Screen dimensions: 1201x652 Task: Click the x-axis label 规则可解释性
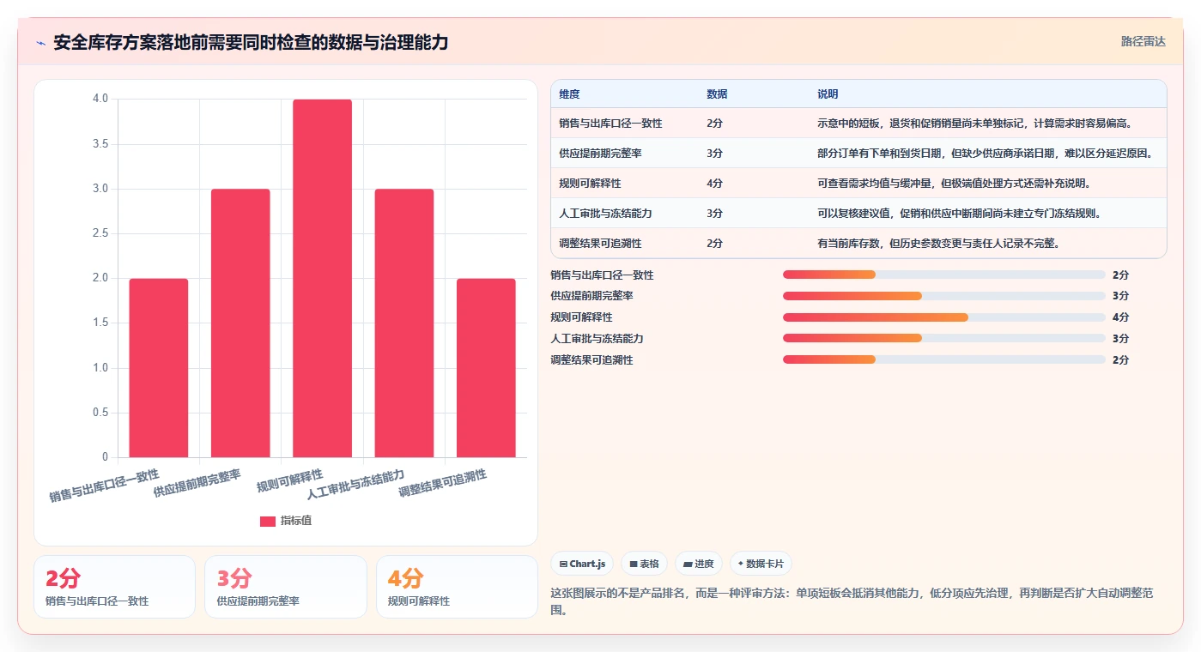[x=290, y=481]
